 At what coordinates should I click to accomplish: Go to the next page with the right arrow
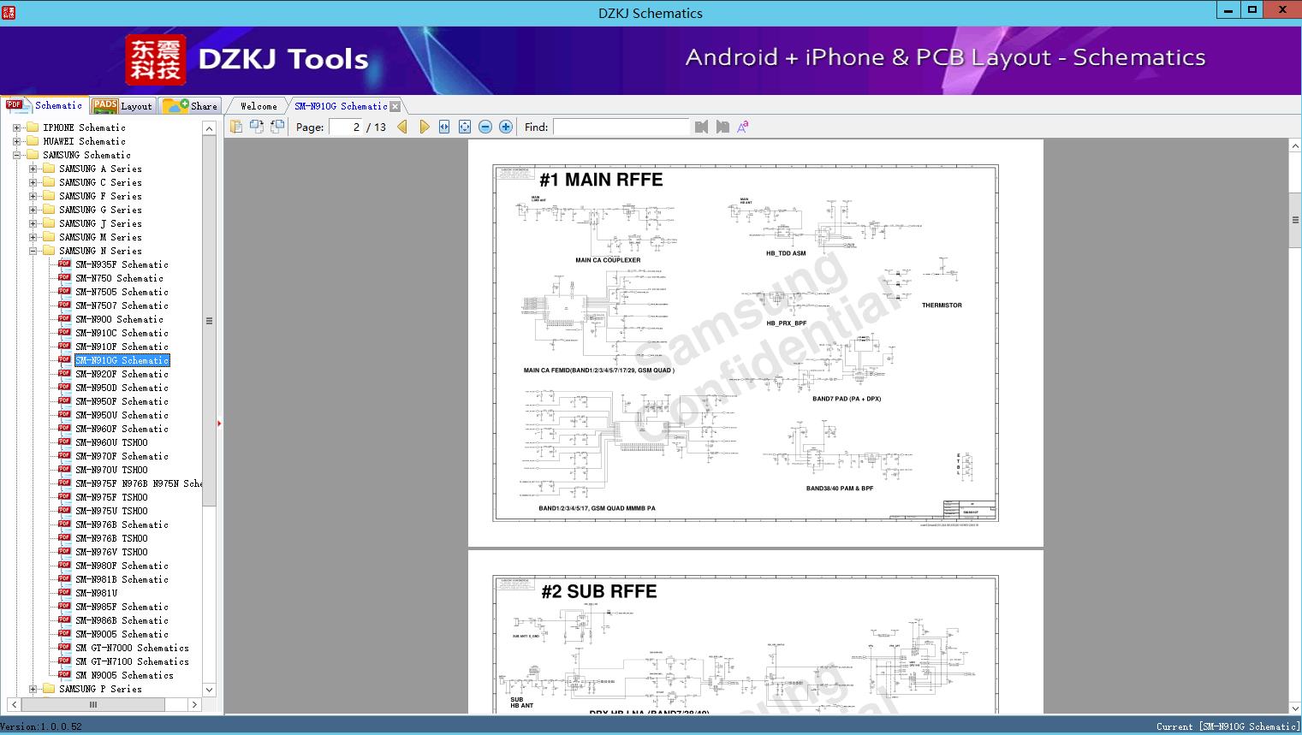(x=425, y=127)
